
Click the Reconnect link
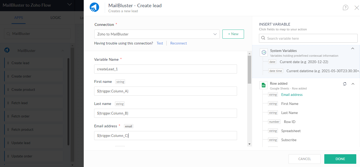(179, 43)
